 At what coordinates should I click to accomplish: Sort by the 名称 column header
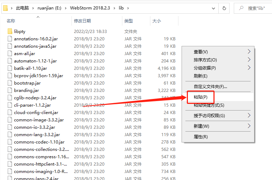click(11, 21)
